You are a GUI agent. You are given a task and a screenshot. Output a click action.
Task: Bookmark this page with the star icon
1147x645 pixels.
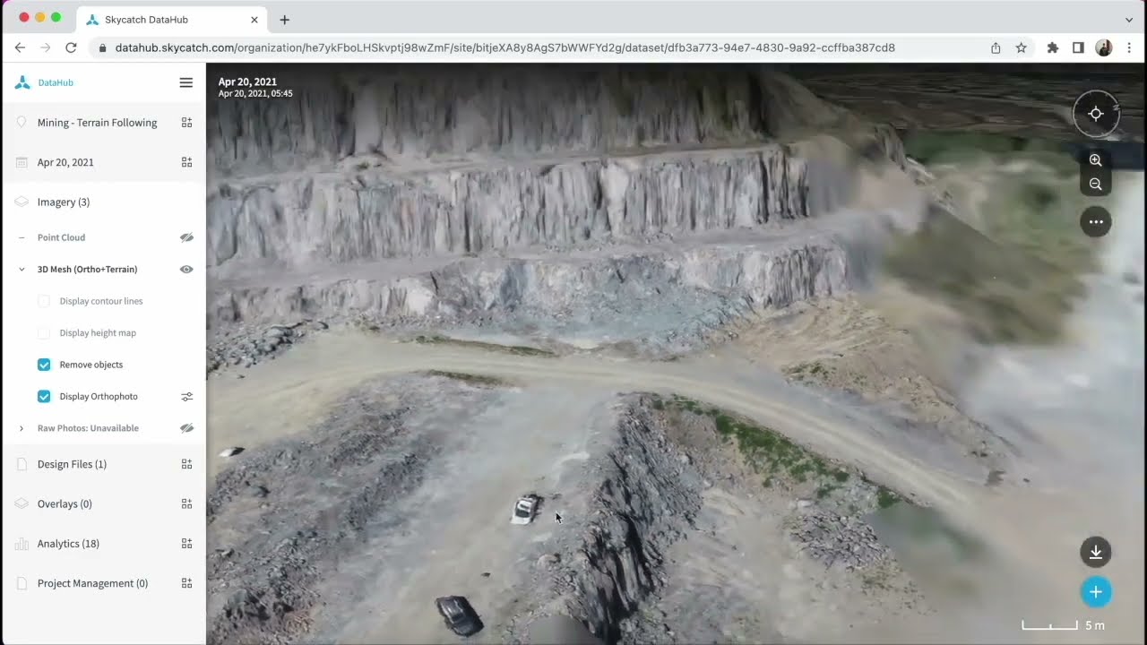tap(1021, 47)
